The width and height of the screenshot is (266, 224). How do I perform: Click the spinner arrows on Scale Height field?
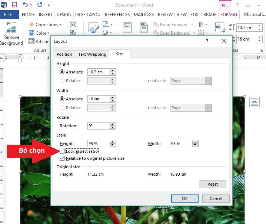click(x=113, y=144)
